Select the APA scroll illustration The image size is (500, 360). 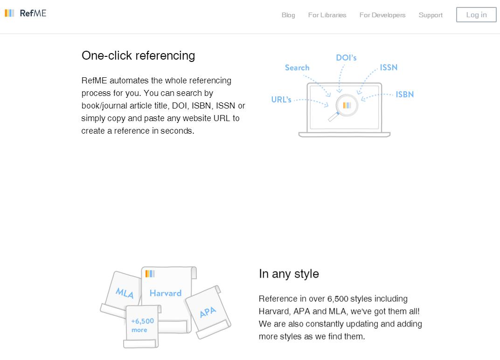[x=208, y=312]
